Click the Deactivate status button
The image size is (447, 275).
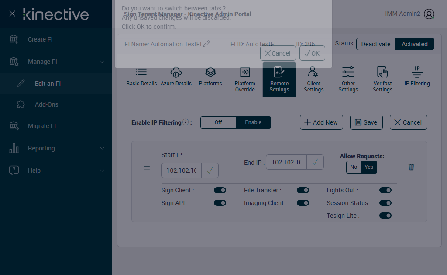(x=376, y=44)
